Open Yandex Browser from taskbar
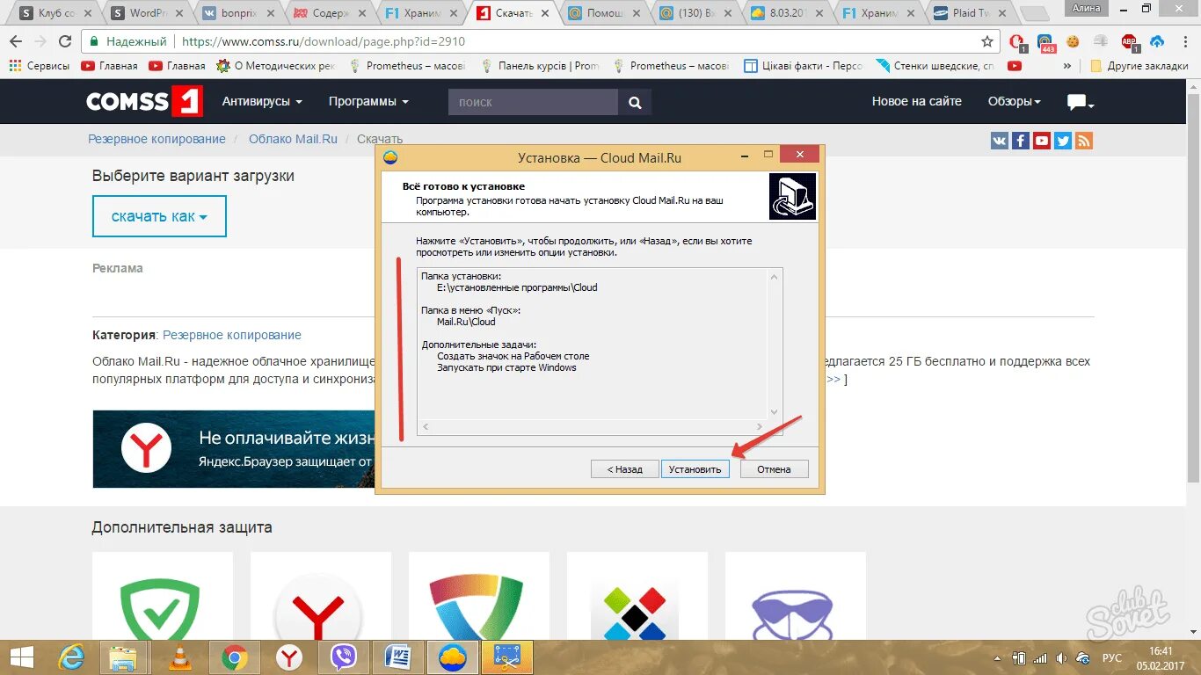The width and height of the screenshot is (1201, 675). pyautogui.click(x=288, y=657)
